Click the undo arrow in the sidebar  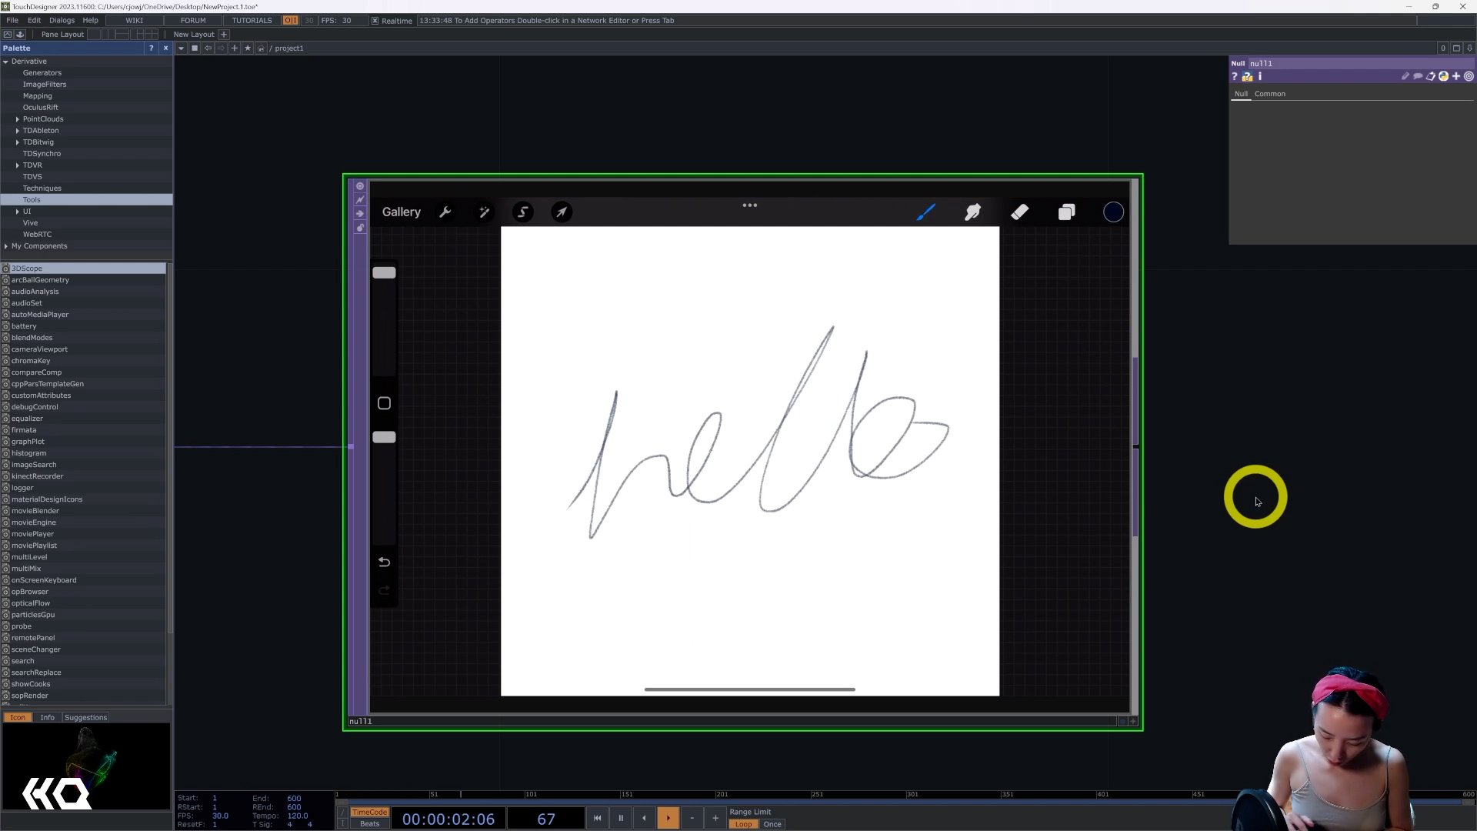tap(384, 562)
